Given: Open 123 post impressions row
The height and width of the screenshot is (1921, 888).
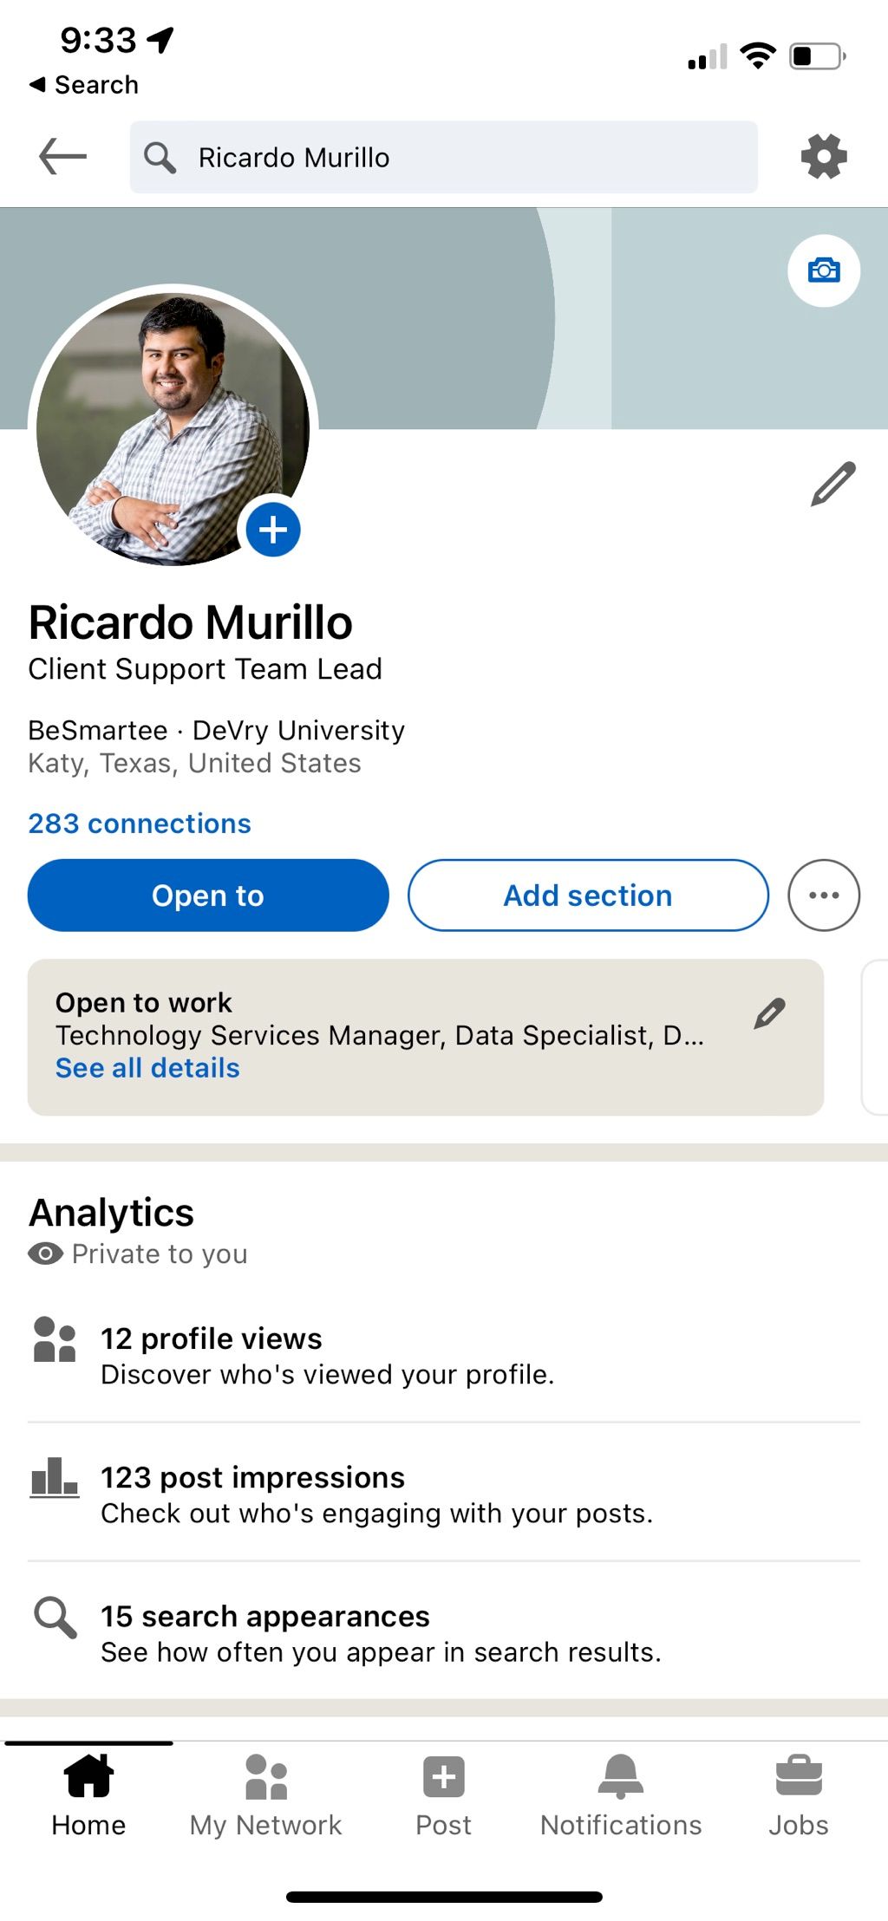Looking at the screenshot, I should click(444, 1494).
